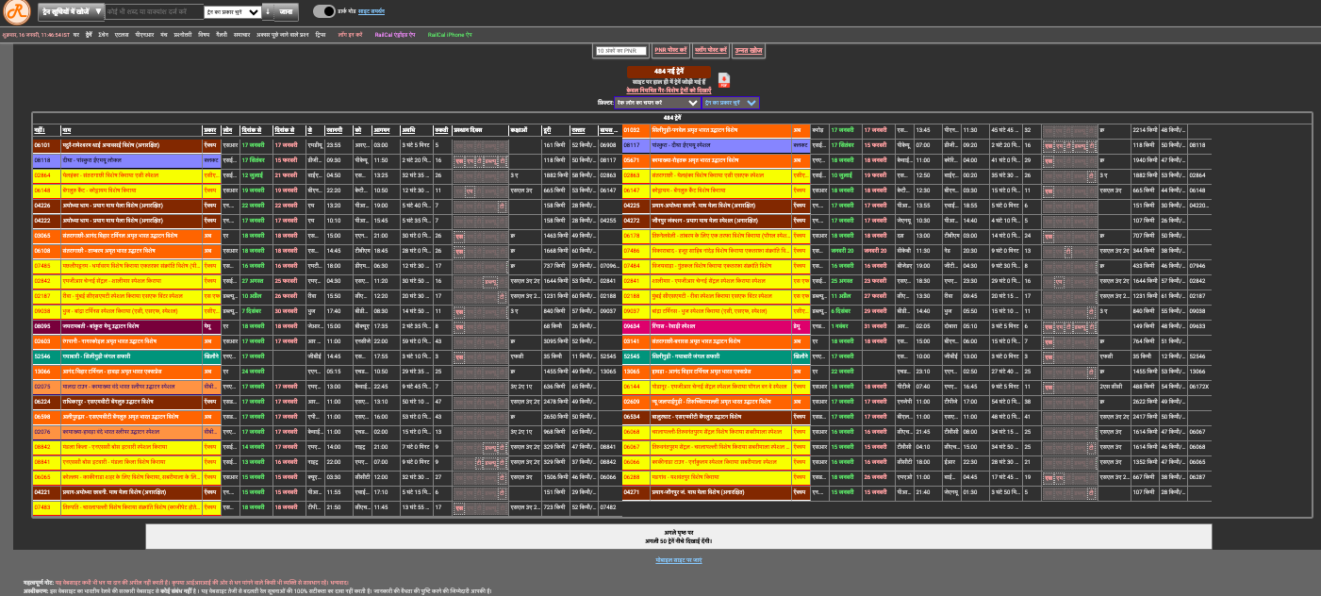The height and width of the screenshot is (596, 1321).
Task: Expand train type selector in top search bar
Action: [234, 12]
